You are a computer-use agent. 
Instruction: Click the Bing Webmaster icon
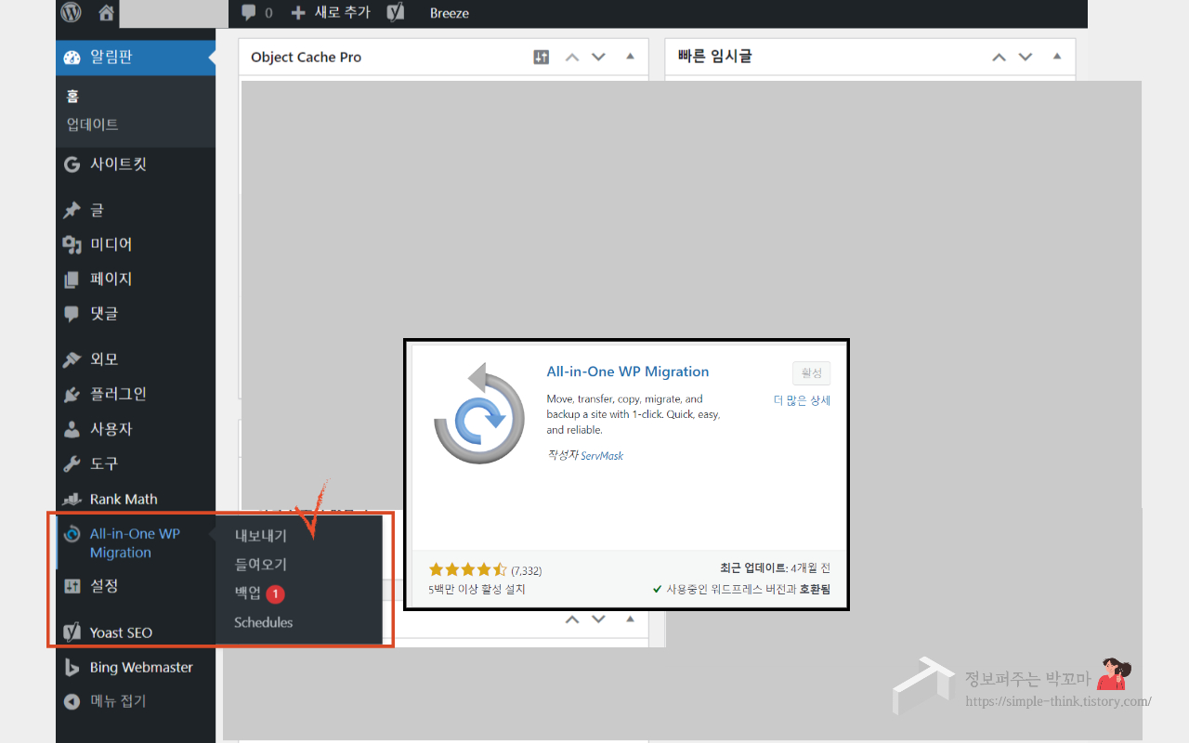tap(72, 667)
